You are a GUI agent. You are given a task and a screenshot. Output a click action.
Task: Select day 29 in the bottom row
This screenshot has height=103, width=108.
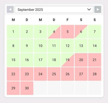(x=13, y=88)
